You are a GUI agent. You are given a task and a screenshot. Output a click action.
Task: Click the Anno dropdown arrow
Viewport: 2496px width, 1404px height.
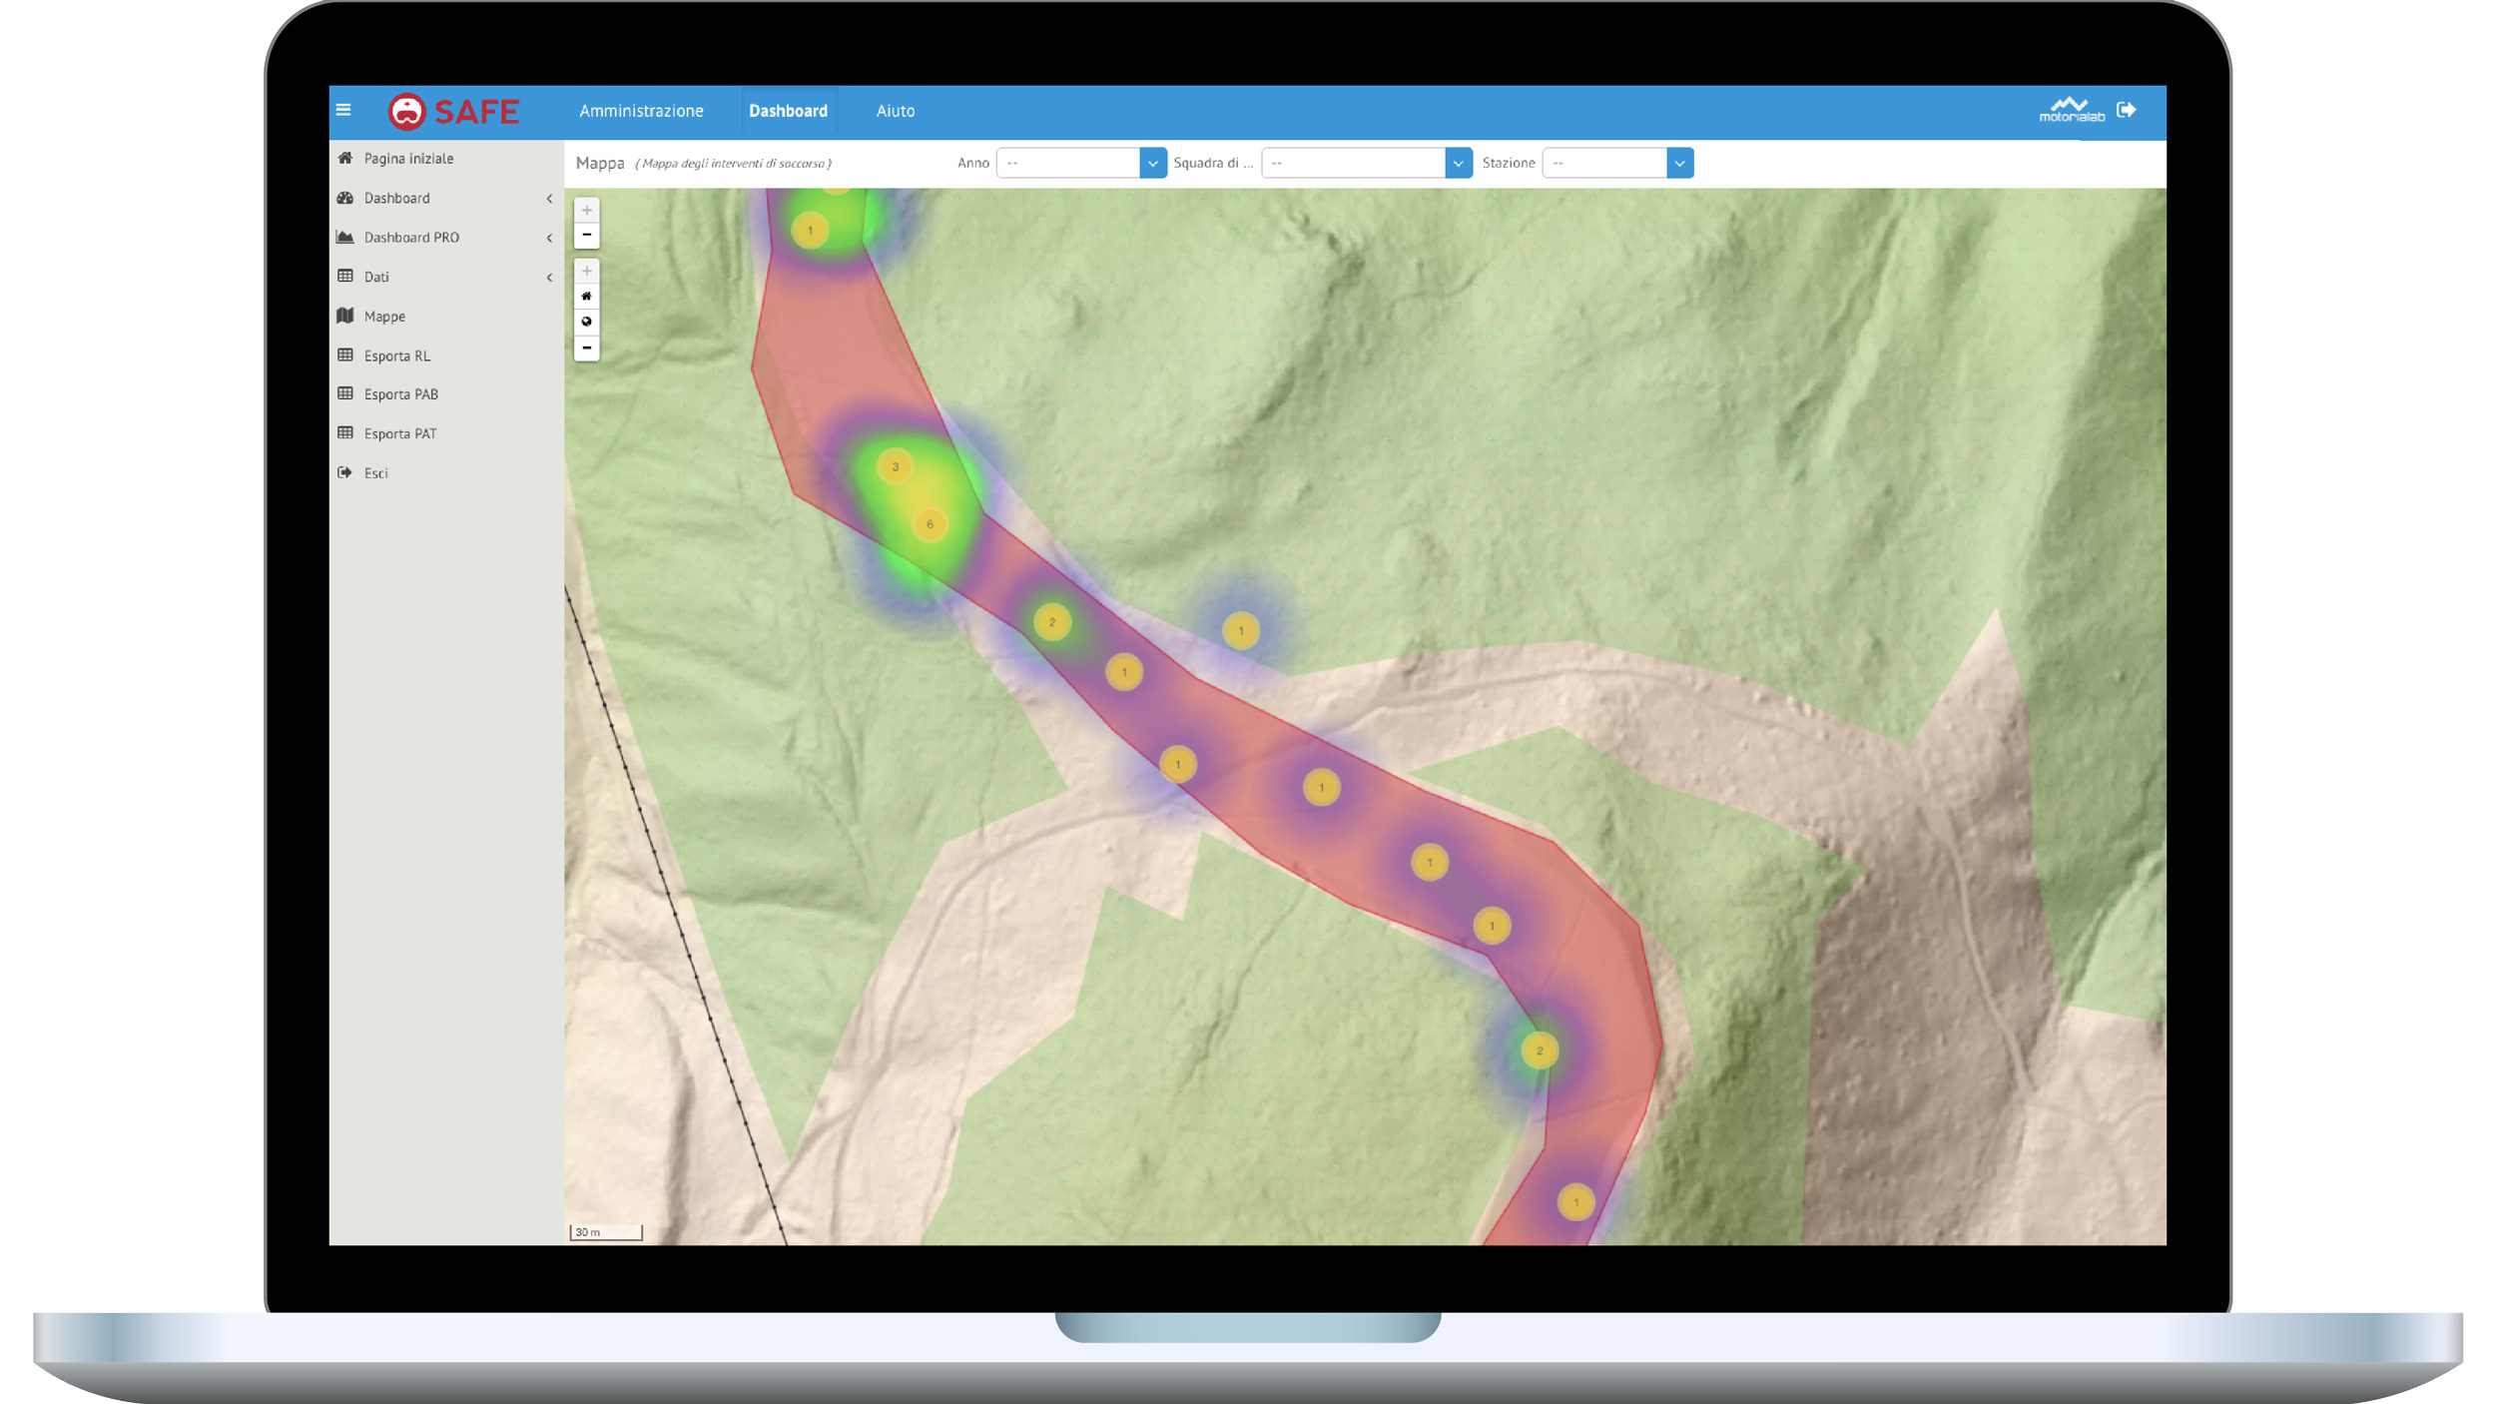coord(1153,163)
